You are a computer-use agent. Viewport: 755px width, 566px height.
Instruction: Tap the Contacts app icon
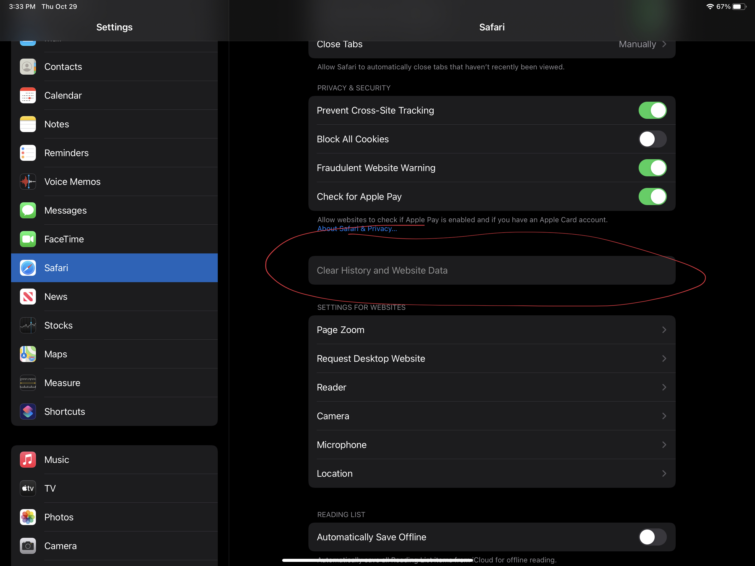pyautogui.click(x=28, y=67)
